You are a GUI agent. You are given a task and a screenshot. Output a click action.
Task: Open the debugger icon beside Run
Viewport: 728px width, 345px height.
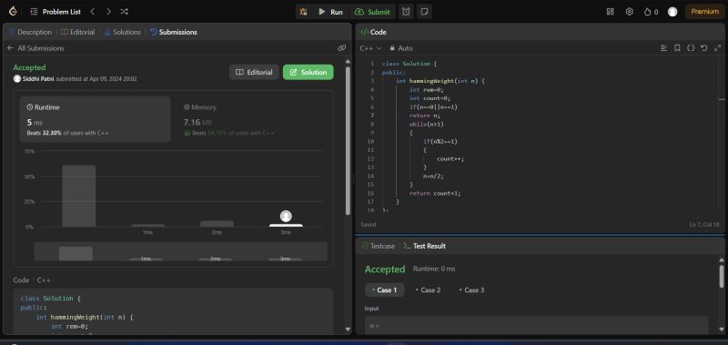tap(304, 12)
